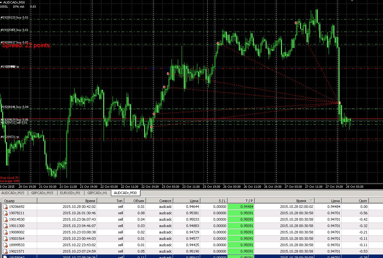This screenshot has height=258, width=383.
Task: Select order number 19014530 in the history
Action: click(17, 219)
